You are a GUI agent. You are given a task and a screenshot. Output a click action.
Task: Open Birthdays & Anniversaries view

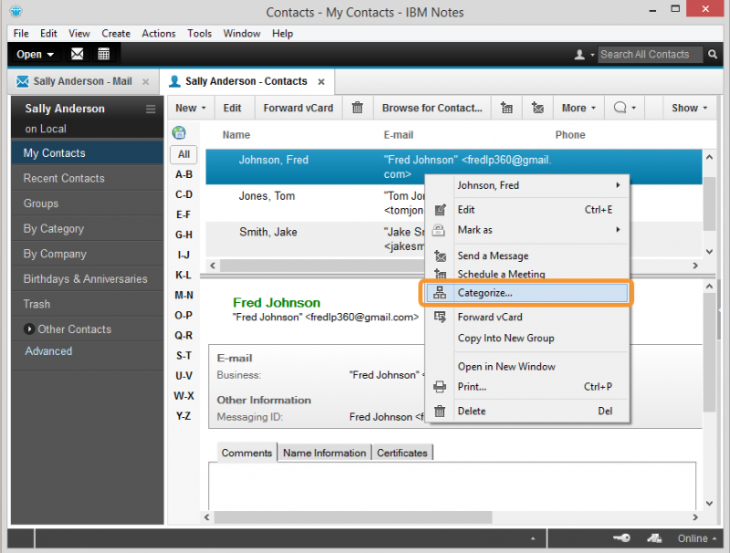(87, 279)
